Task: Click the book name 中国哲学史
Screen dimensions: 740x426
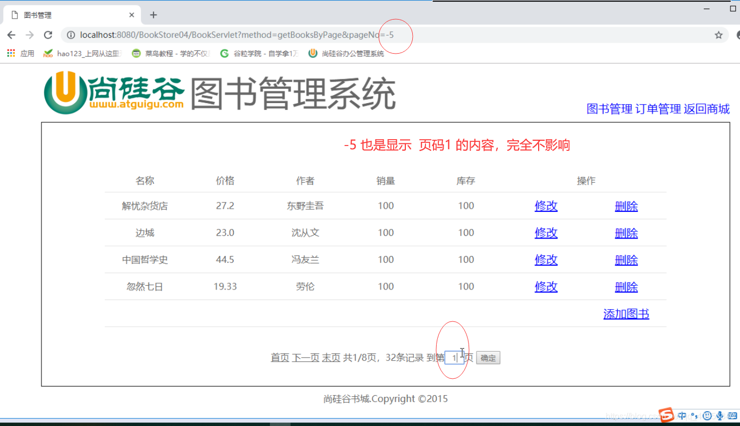Action: pyautogui.click(x=145, y=260)
